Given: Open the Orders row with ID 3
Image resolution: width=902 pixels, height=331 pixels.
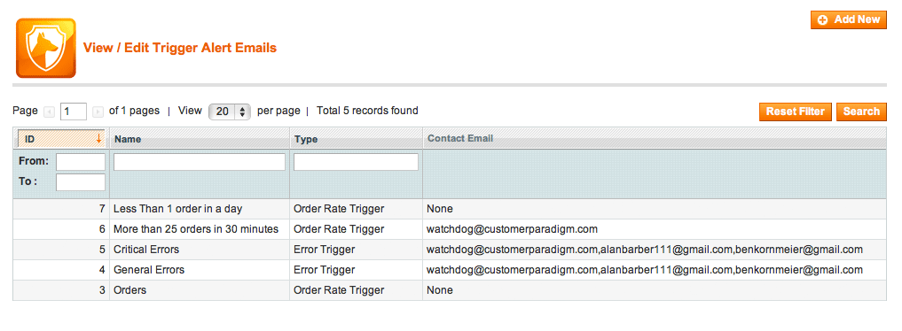Looking at the screenshot, I should tap(450, 290).
